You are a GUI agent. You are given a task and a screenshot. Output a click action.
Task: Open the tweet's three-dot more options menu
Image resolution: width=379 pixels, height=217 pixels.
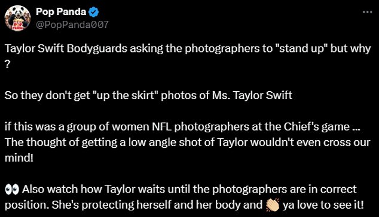click(367, 12)
